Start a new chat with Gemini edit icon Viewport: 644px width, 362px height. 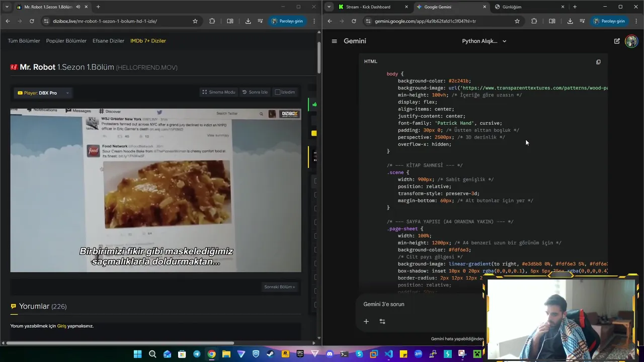(617, 41)
